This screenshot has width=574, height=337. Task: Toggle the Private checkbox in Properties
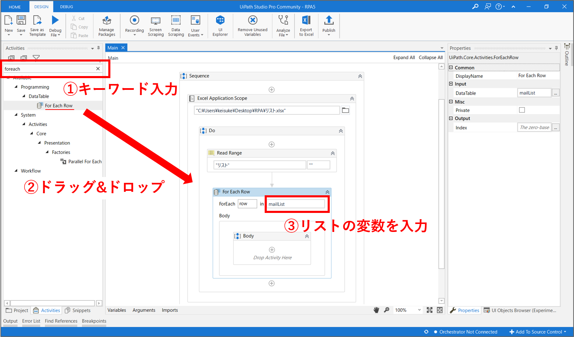click(522, 110)
